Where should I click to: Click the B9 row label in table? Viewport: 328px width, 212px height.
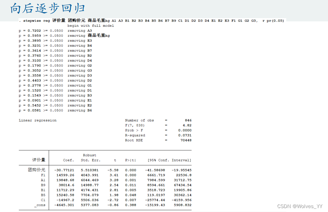click(43, 185)
